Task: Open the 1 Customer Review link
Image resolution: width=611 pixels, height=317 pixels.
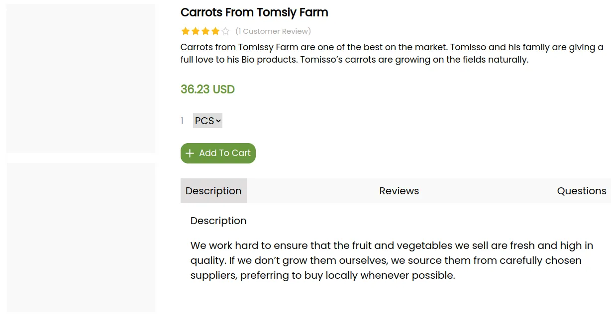Action: (x=273, y=31)
